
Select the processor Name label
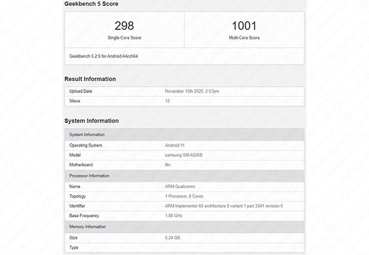pos(74,187)
